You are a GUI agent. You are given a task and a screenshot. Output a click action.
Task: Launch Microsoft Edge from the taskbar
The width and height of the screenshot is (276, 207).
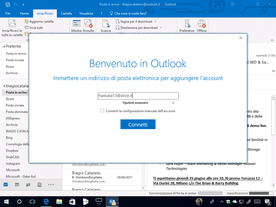click(46, 202)
